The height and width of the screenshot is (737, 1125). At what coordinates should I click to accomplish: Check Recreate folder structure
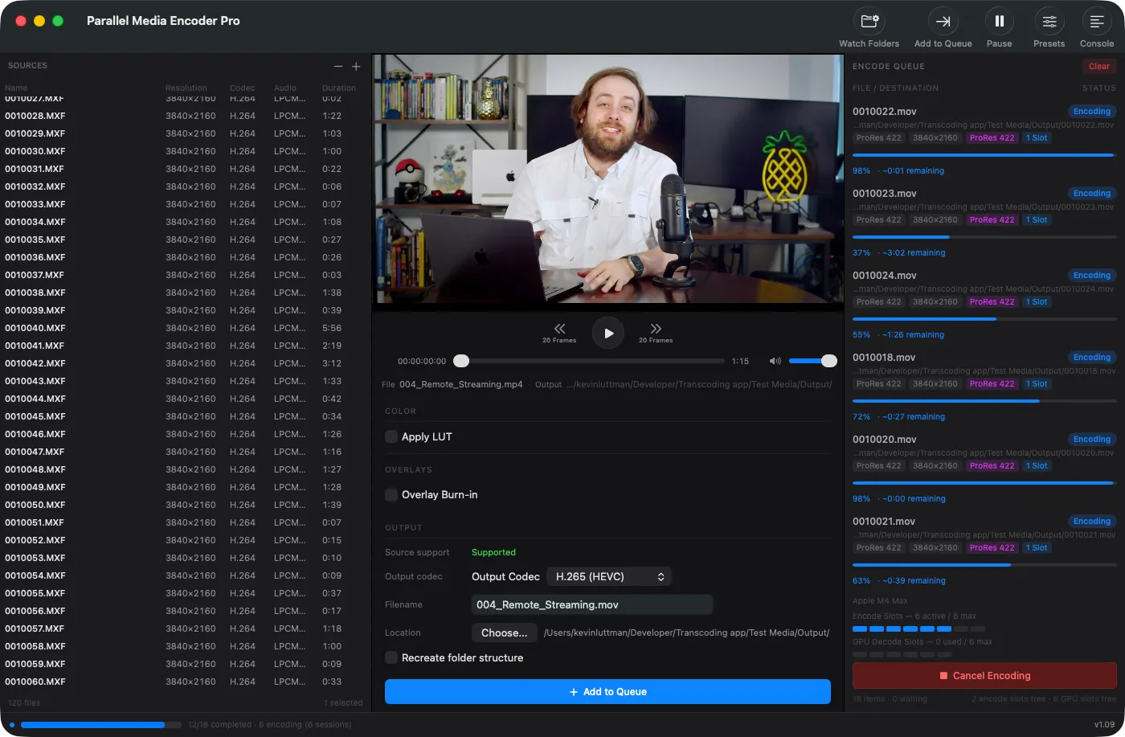click(x=391, y=657)
